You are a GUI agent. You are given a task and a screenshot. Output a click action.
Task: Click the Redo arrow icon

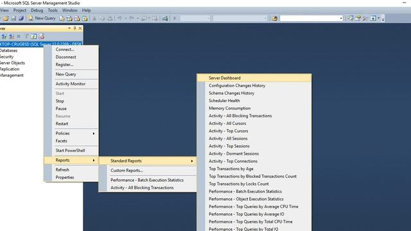coord(132,19)
